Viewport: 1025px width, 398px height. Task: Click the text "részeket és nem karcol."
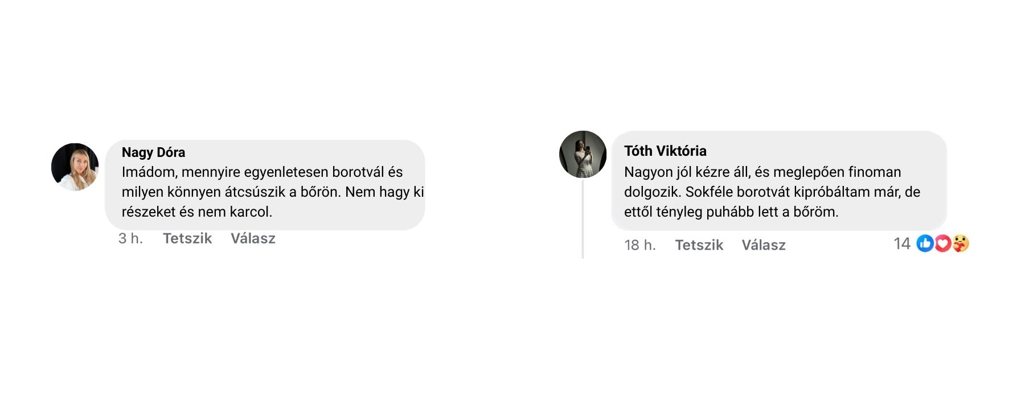[x=197, y=212]
